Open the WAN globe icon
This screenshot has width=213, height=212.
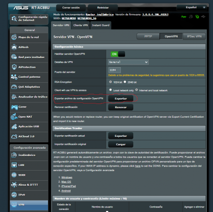pos(14,175)
